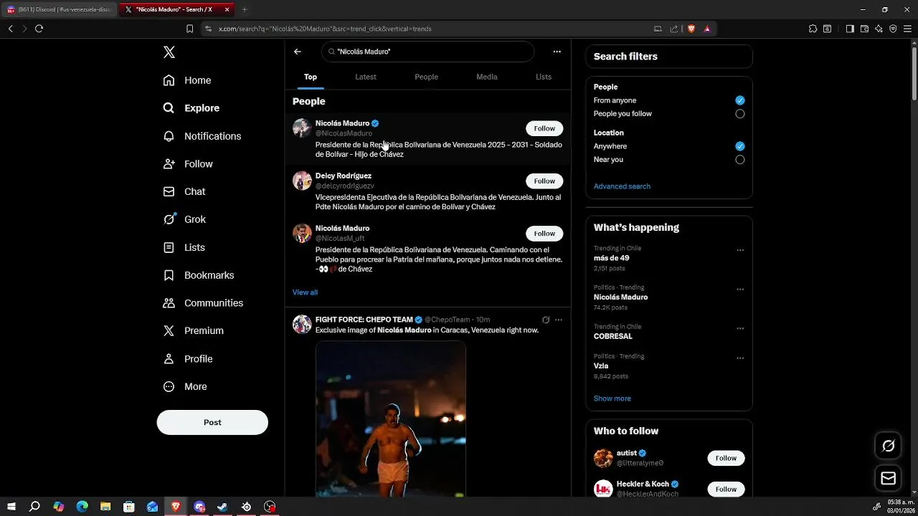The image size is (918, 516).
Task: Follow the verified @NicolasMaduro account
Action: coord(544,128)
